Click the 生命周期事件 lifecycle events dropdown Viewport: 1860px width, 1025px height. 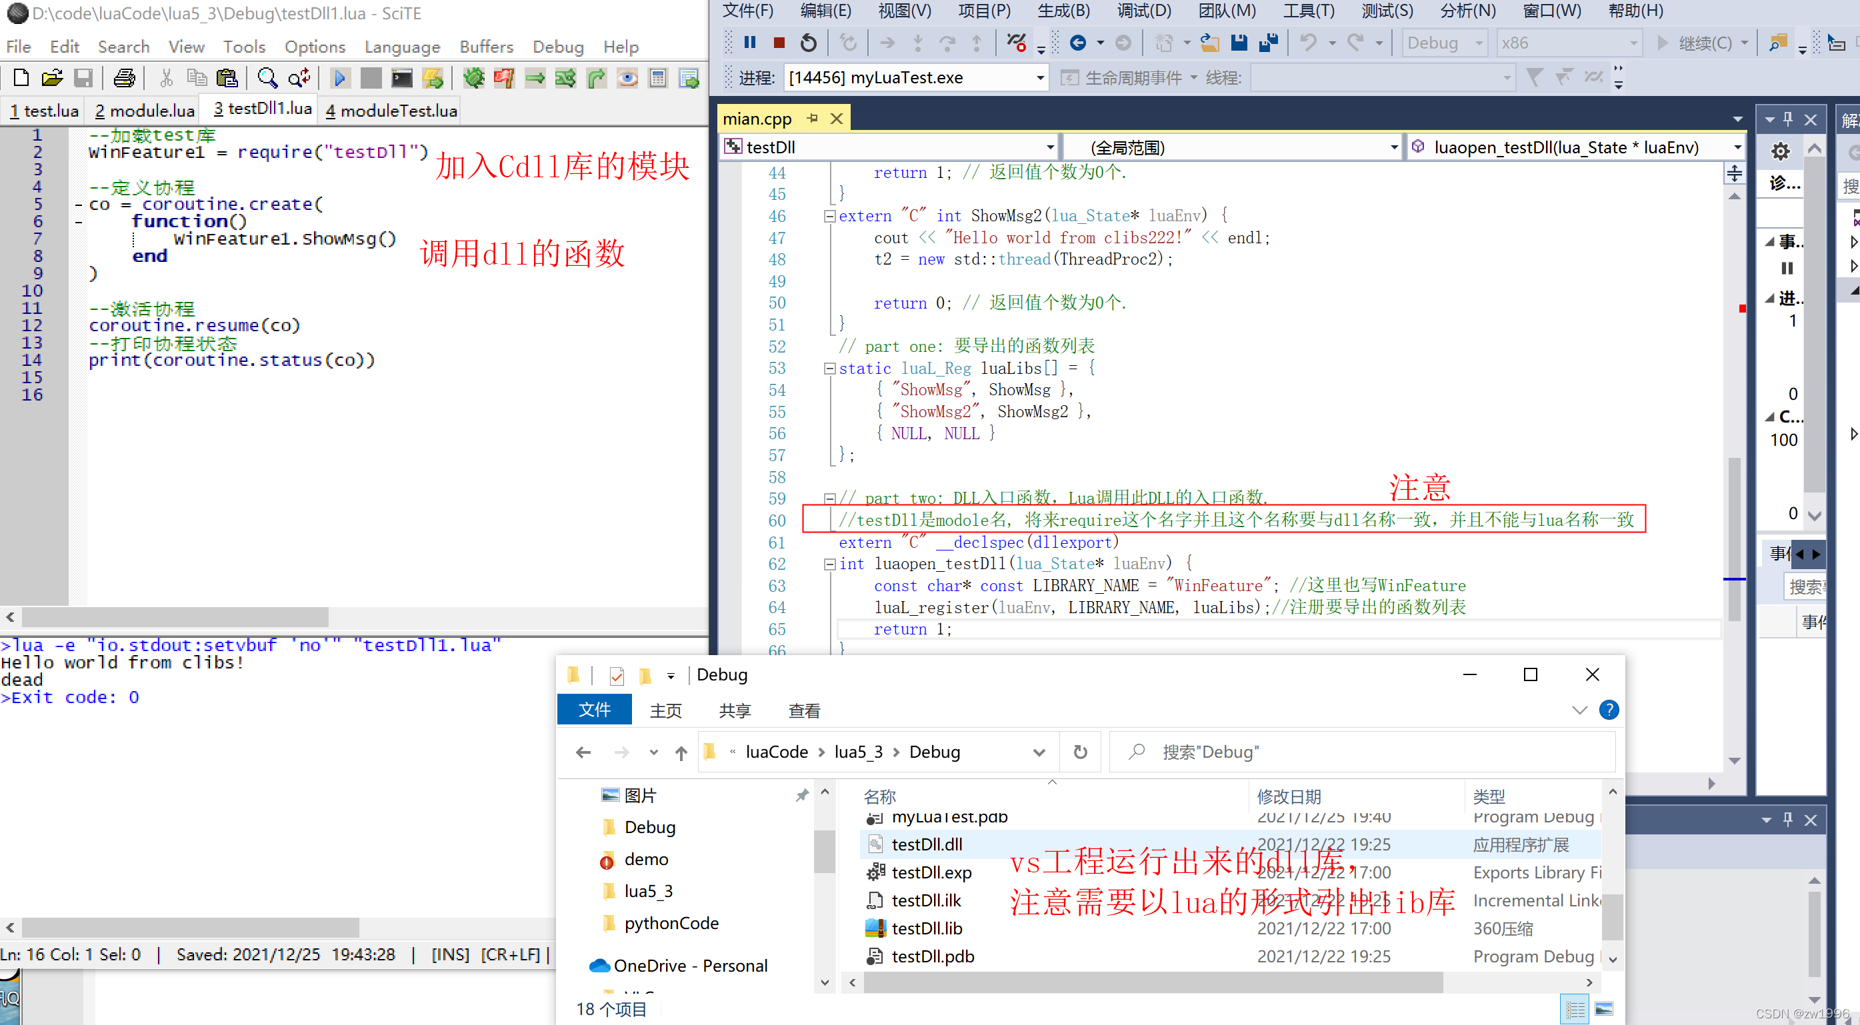click(x=1129, y=77)
